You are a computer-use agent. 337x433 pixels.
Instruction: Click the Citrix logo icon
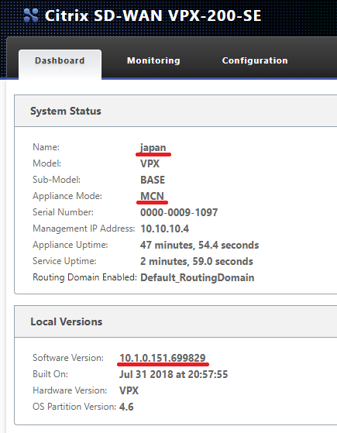[x=31, y=15]
